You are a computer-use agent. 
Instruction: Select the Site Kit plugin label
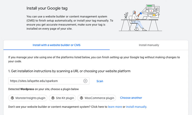(65, 98)
